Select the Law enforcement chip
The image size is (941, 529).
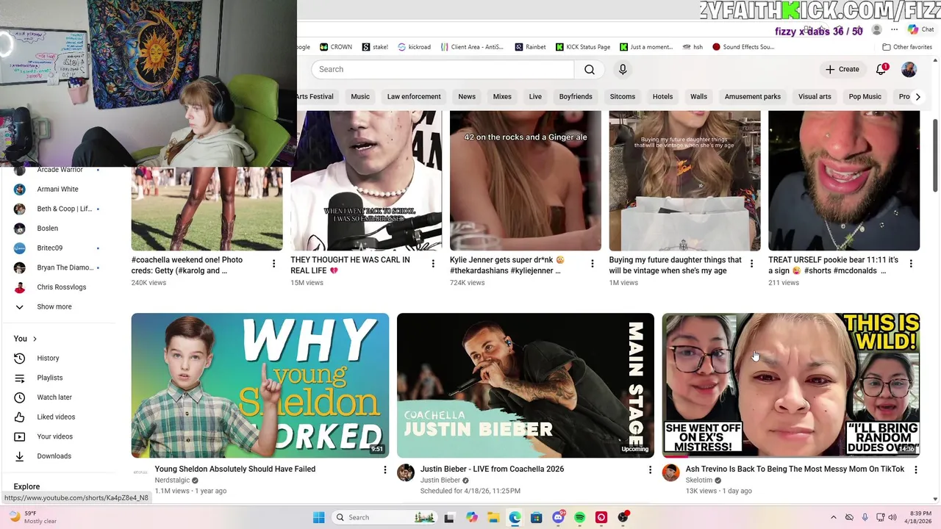coord(414,96)
